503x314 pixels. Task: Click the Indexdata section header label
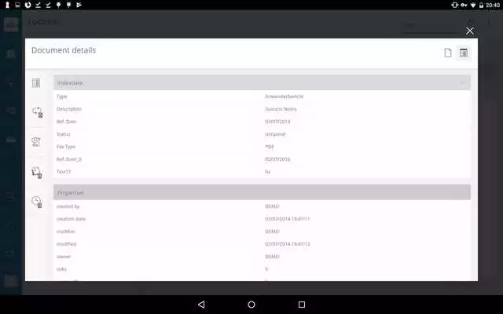[x=70, y=82]
